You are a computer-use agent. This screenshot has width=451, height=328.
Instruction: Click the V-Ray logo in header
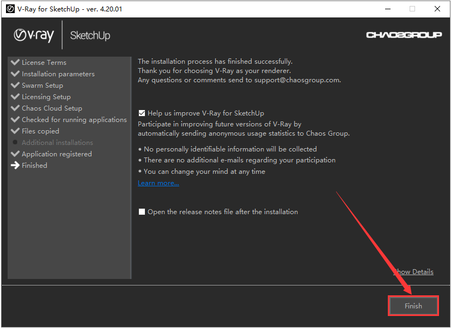tap(34, 35)
